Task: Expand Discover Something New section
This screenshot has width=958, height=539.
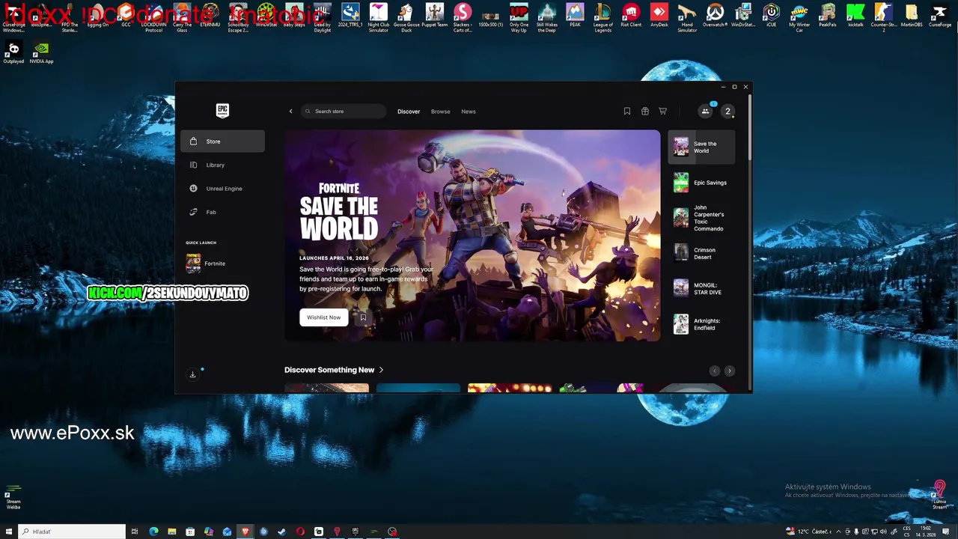Action: coord(334,370)
